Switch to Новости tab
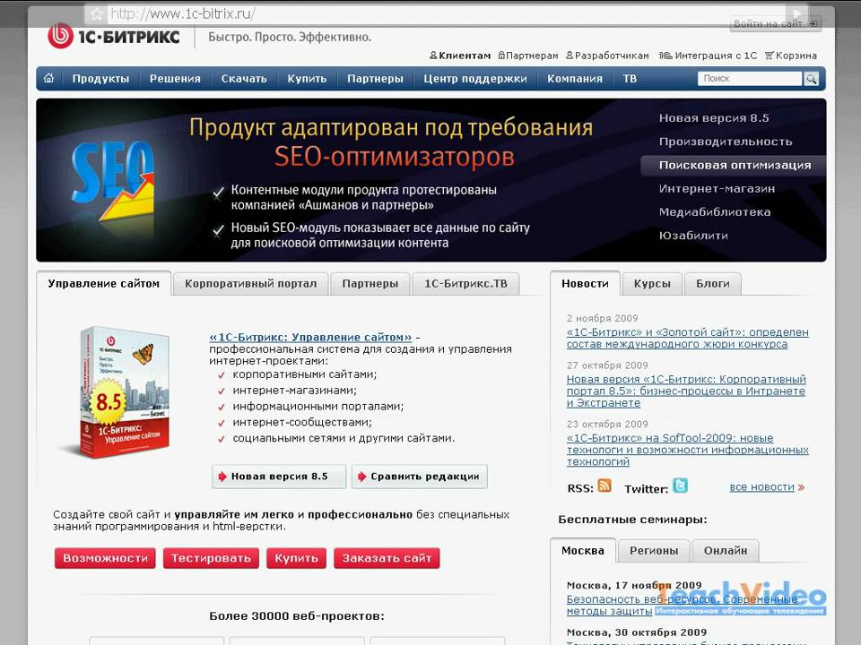861x645 pixels. (x=585, y=284)
